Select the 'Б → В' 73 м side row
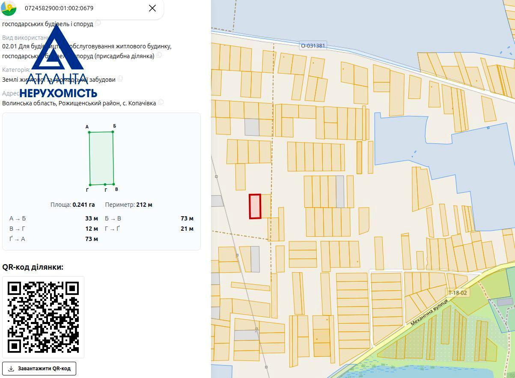 coord(149,218)
